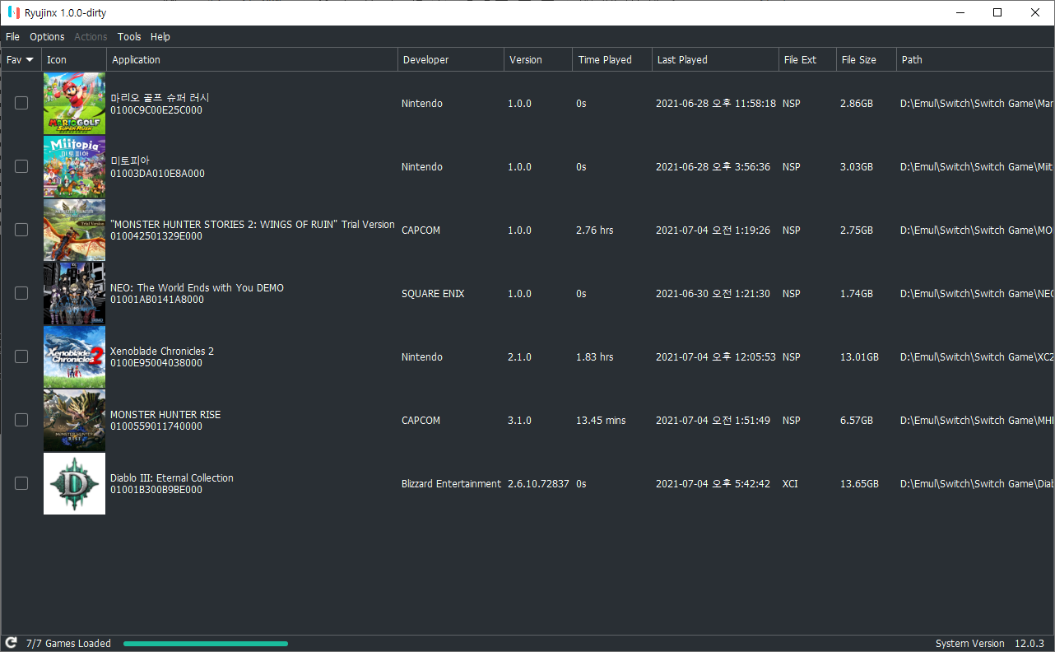Click the 1.74GB file size cell
Viewport: 1055px width, 652px height.
tap(857, 294)
